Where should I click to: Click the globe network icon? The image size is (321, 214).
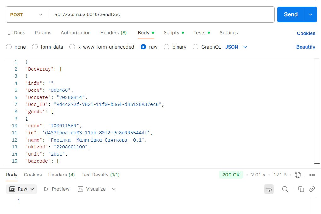pyautogui.click(x=297, y=175)
